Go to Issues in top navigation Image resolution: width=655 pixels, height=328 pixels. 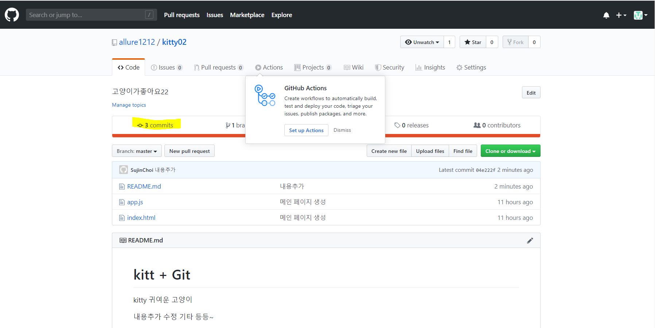pyautogui.click(x=215, y=15)
